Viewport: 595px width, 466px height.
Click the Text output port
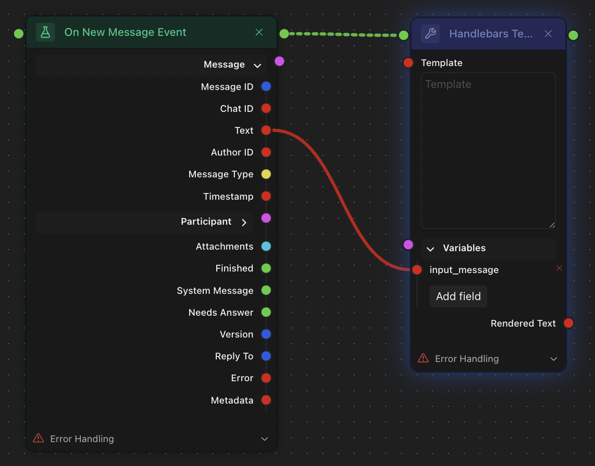(x=266, y=131)
